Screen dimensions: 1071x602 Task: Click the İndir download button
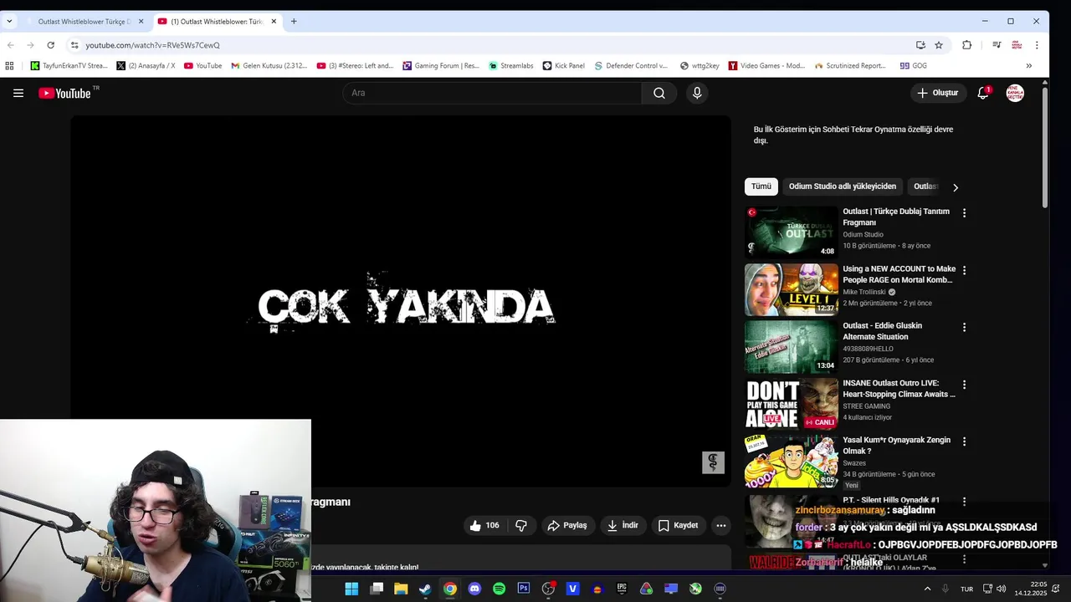point(623,525)
